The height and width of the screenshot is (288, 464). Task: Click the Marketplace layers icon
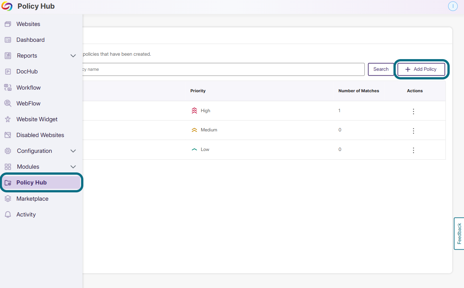(x=8, y=199)
